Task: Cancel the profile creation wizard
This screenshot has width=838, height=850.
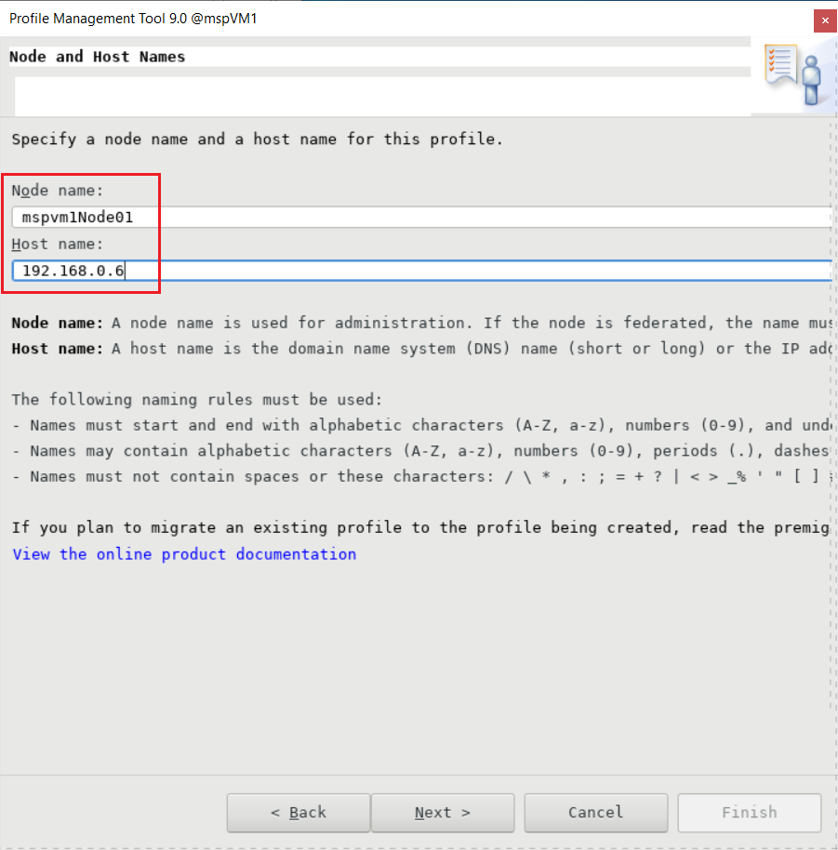Action: click(x=595, y=812)
